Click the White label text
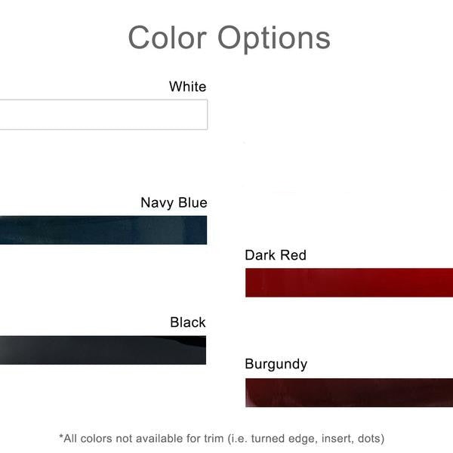The image size is (453, 453). pos(187,87)
